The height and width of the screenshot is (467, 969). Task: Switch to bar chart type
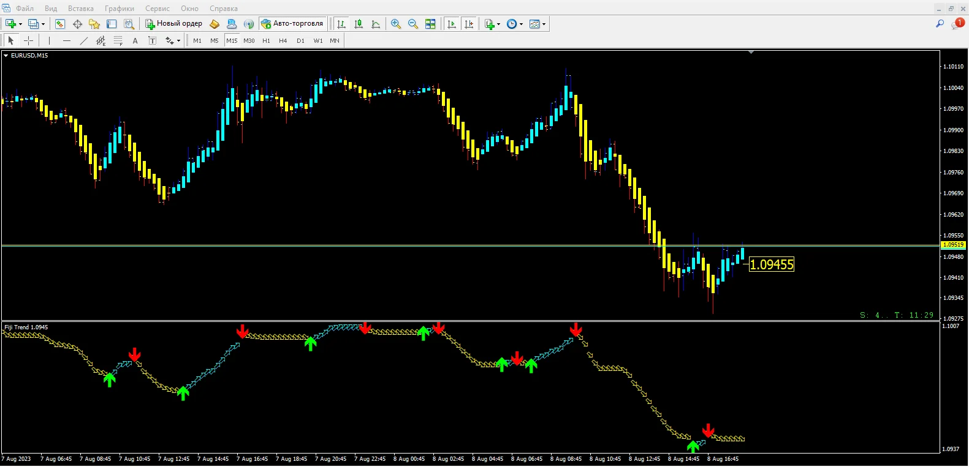coord(341,24)
